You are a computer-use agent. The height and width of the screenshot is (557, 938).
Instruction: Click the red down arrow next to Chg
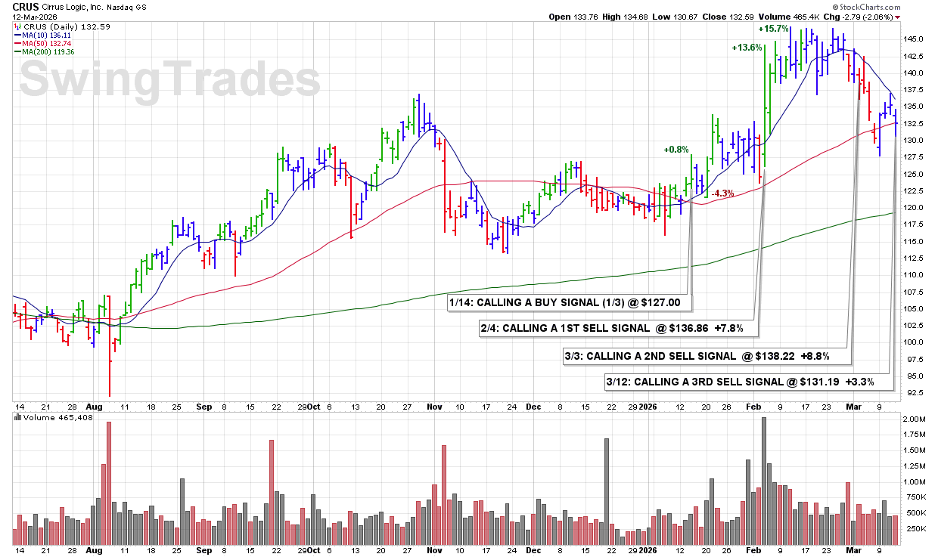tap(898, 17)
